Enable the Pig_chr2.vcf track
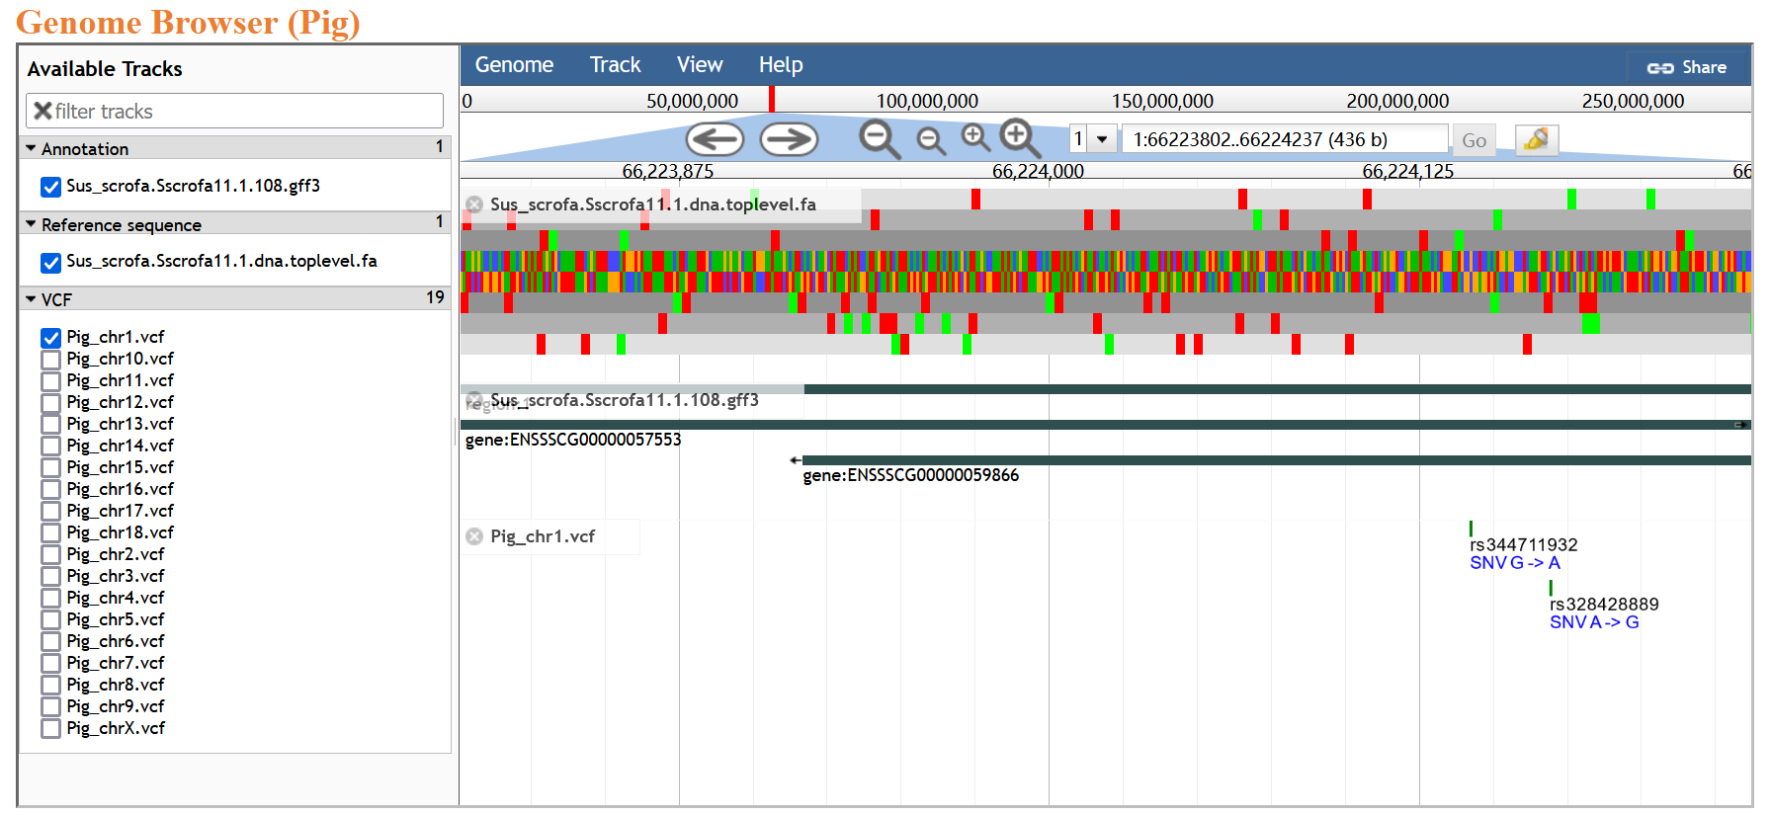Image resolution: width=1772 pixels, height=815 pixels. click(x=51, y=555)
